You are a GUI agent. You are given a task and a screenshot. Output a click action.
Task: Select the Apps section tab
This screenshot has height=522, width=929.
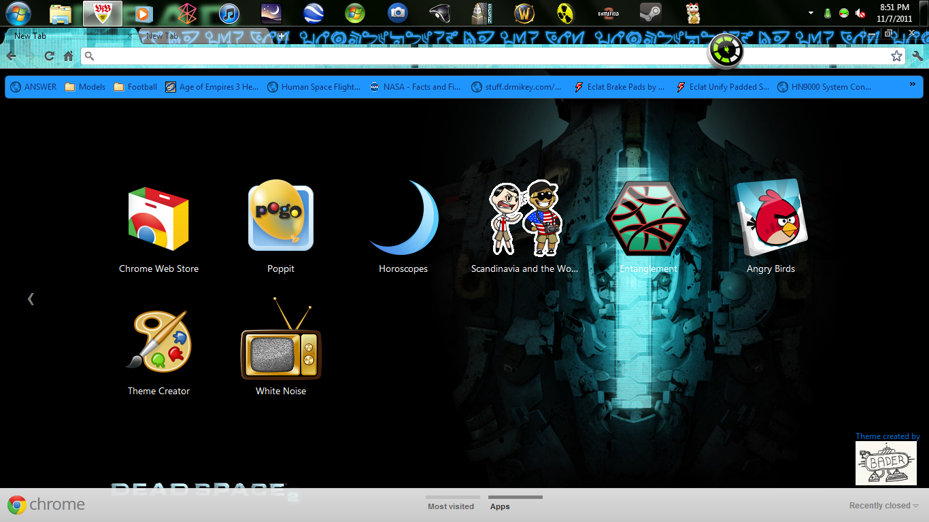coord(500,506)
